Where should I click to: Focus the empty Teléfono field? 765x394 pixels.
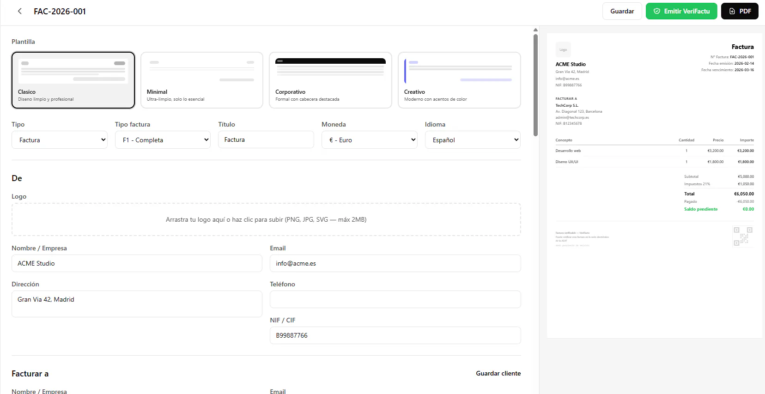click(x=395, y=299)
